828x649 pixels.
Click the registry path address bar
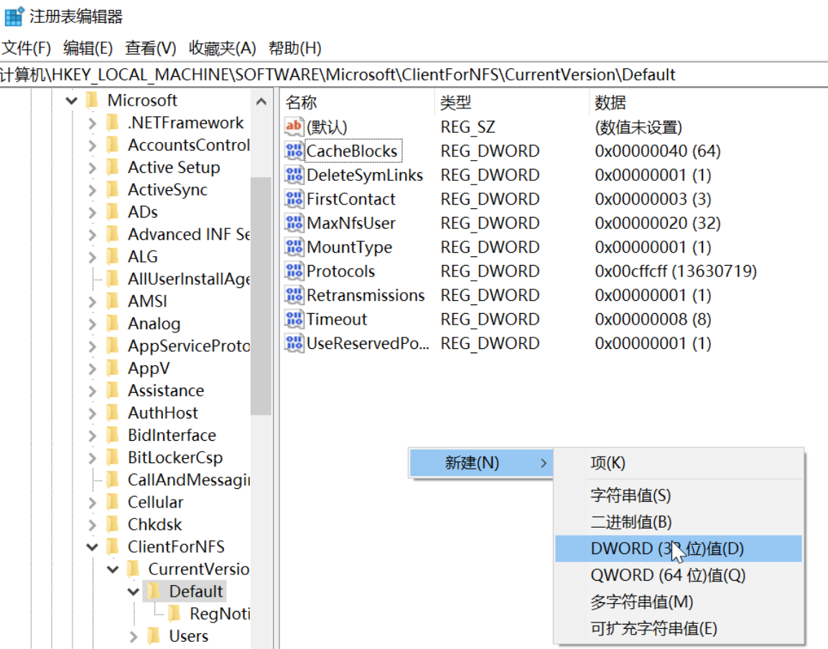(x=414, y=75)
